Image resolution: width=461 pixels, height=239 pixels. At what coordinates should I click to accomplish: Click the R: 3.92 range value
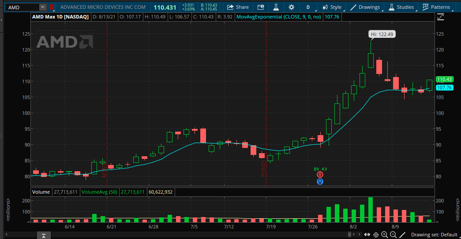point(225,17)
